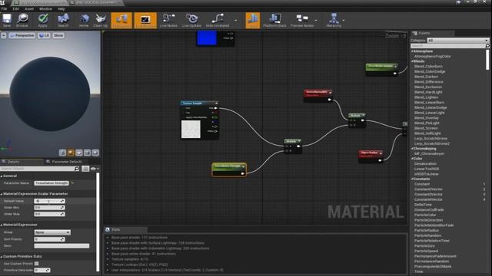
Task: Click the Apply checkmark icon
Action: tap(43, 20)
